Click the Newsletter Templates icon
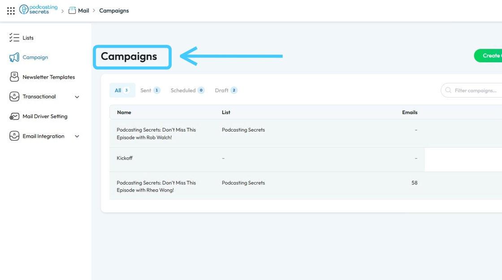Image resolution: width=502 pixels, height=280 pixels. 14,77
